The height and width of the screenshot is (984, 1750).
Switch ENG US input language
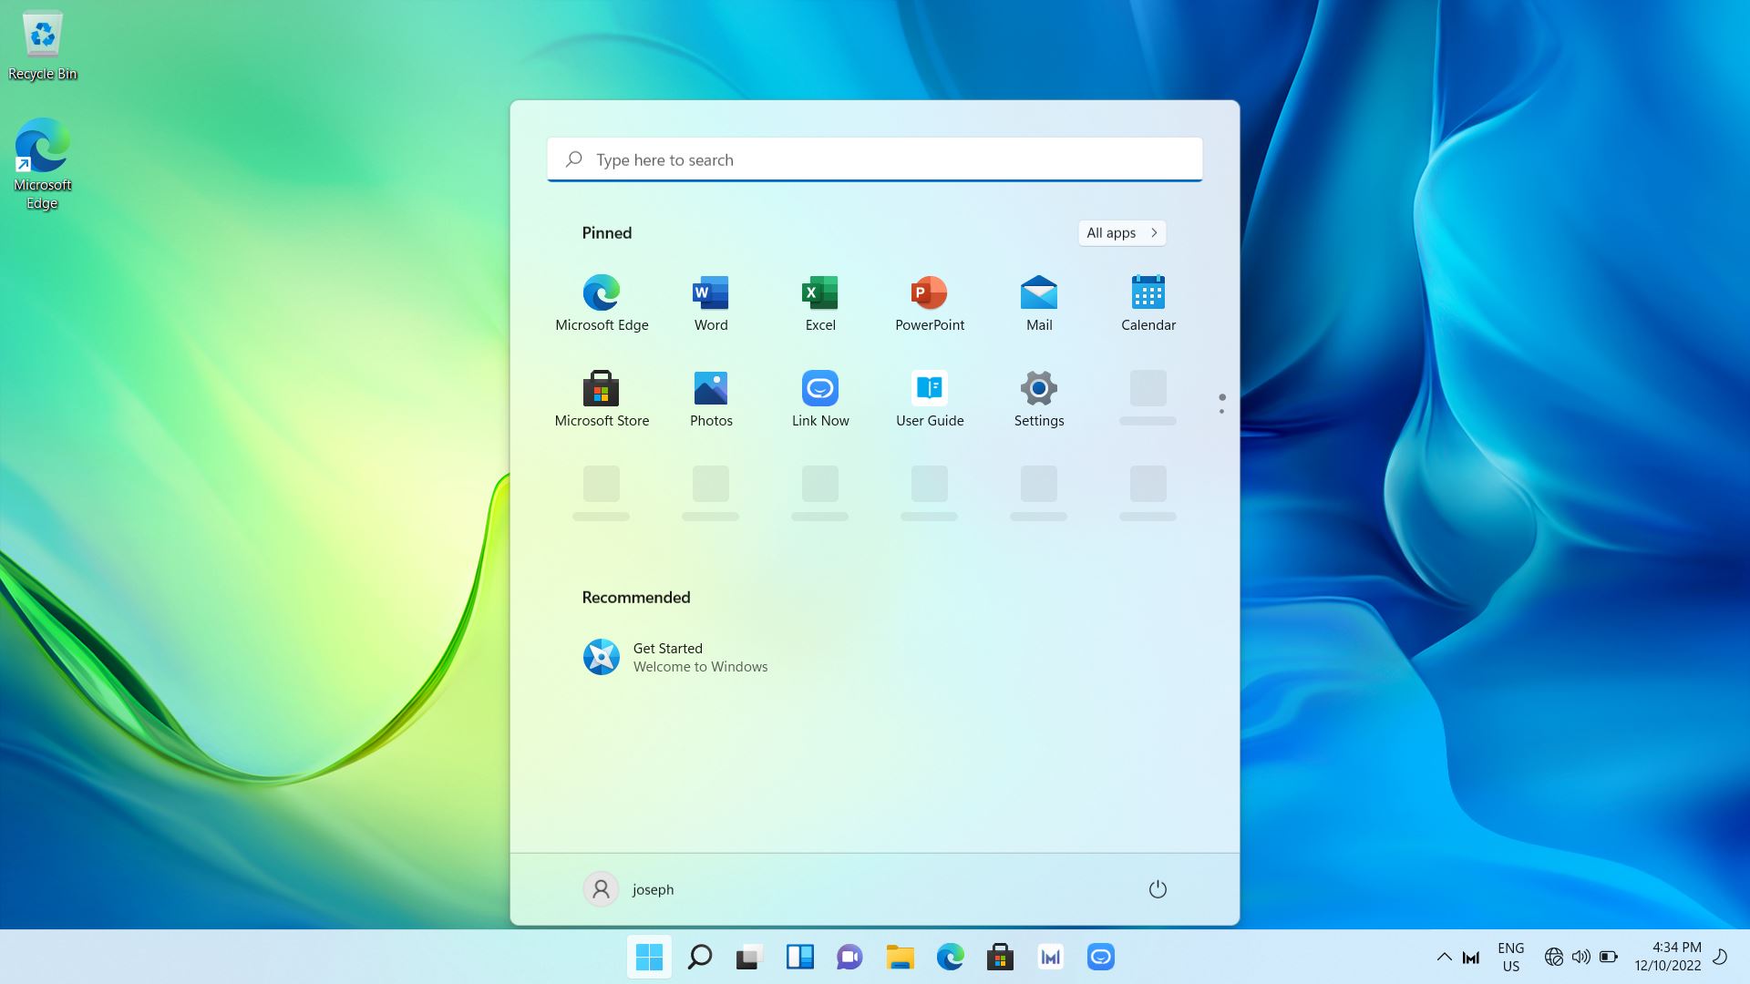pyautogui.click(x=1510, y=957)
